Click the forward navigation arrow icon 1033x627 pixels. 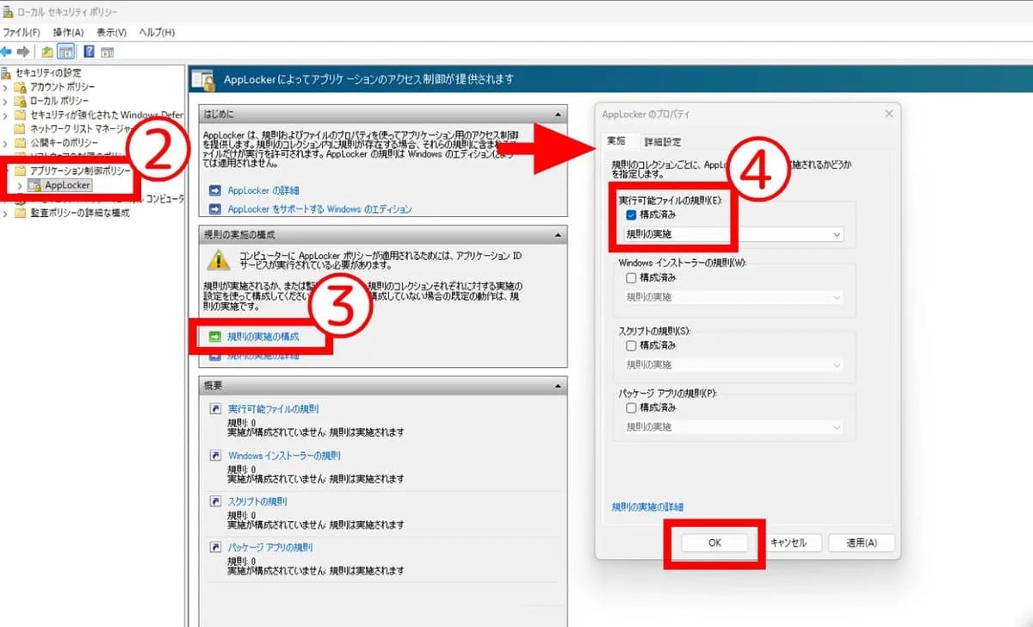pos(22,52)
